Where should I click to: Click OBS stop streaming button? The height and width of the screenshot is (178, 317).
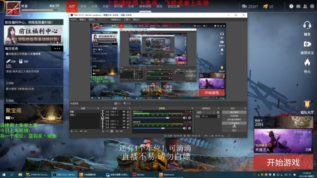coord(234,112)
